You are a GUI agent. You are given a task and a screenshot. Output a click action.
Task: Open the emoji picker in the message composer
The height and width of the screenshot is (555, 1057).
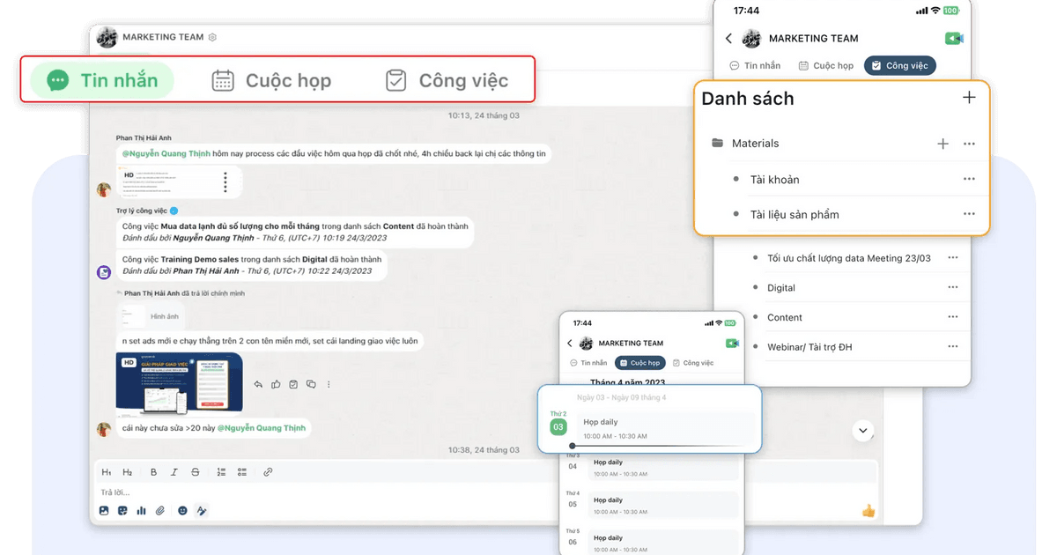(x=181, y=510)
